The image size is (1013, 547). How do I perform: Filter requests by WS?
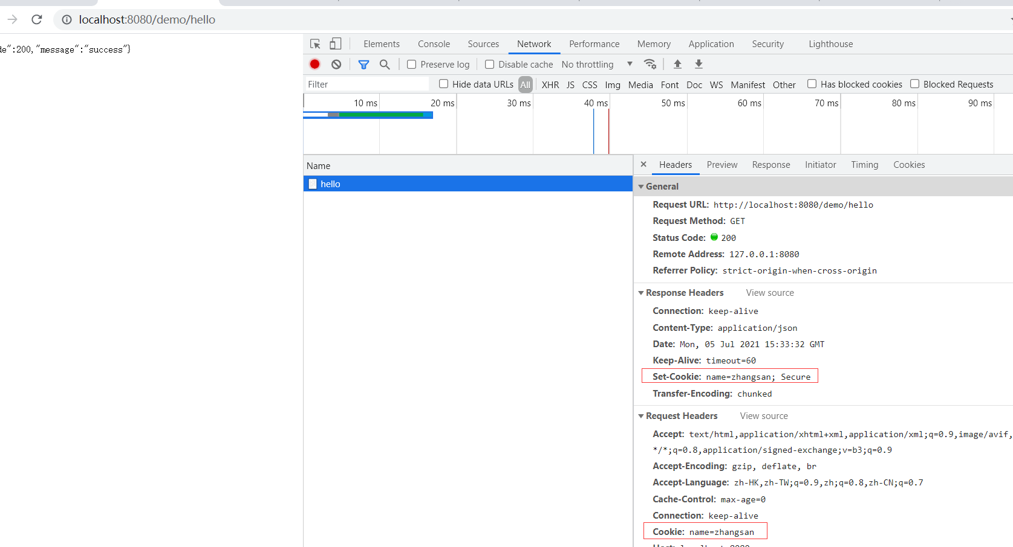tap(716, 85)
